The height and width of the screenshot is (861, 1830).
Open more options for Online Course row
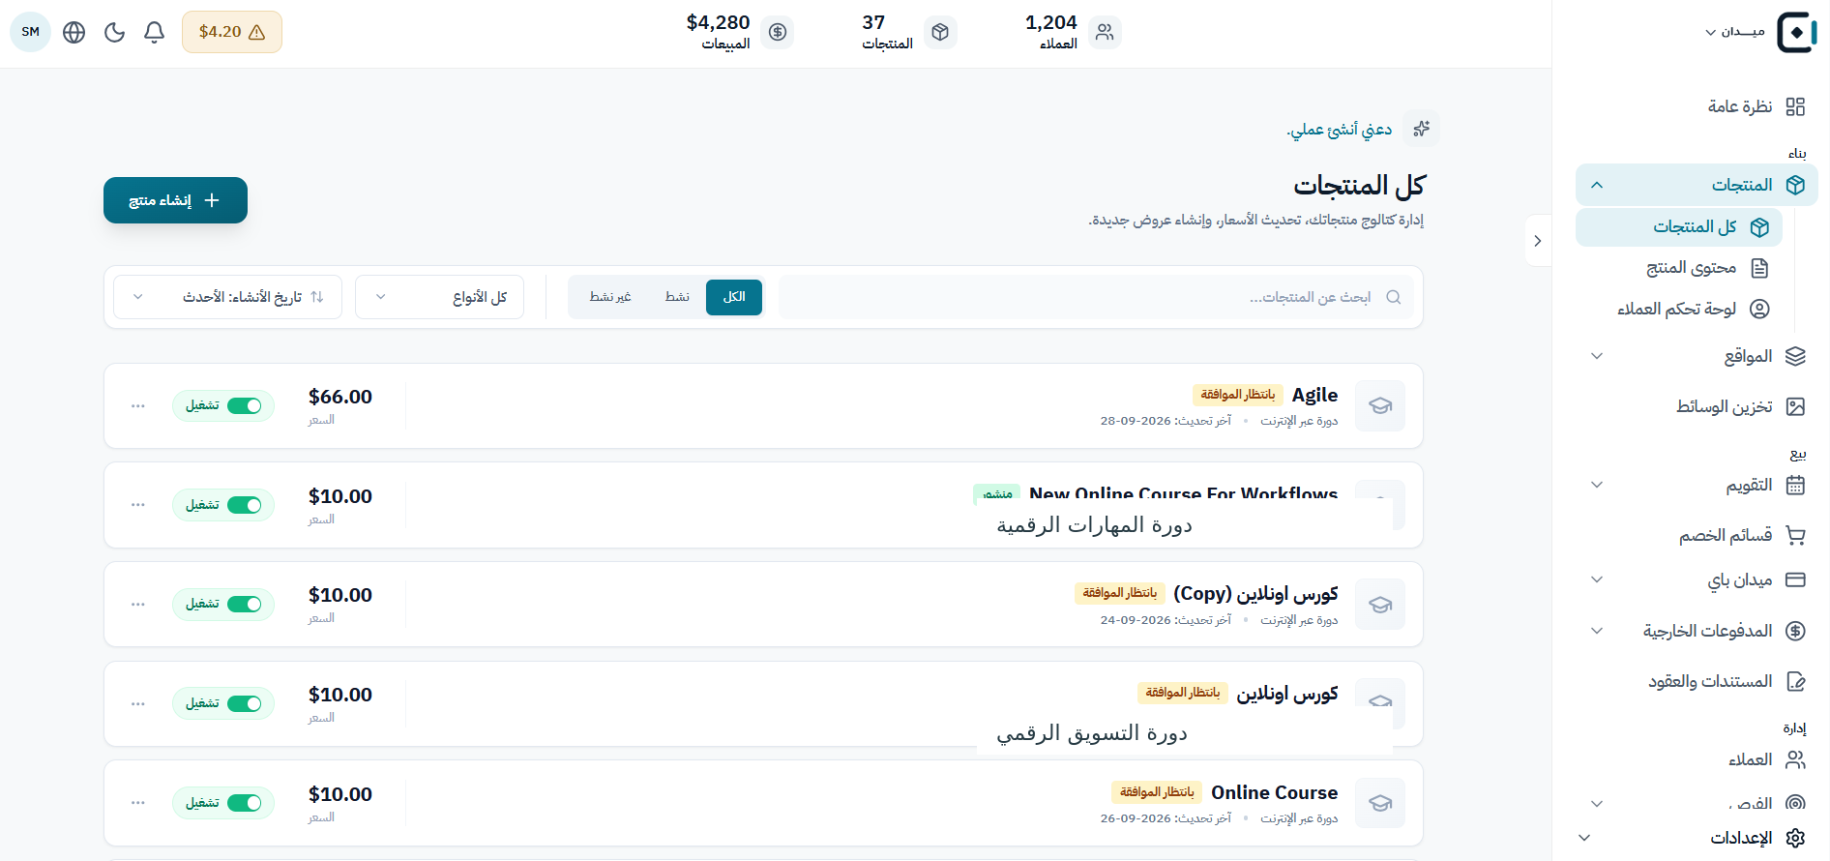pyautogui.click(x=138, y=803)
